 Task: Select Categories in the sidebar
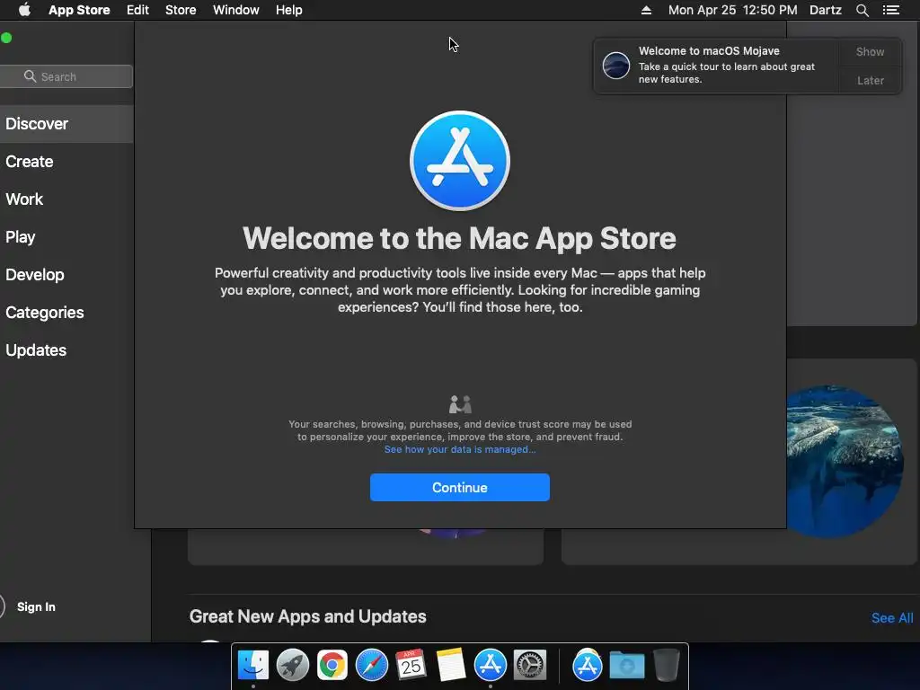(66, 312)
